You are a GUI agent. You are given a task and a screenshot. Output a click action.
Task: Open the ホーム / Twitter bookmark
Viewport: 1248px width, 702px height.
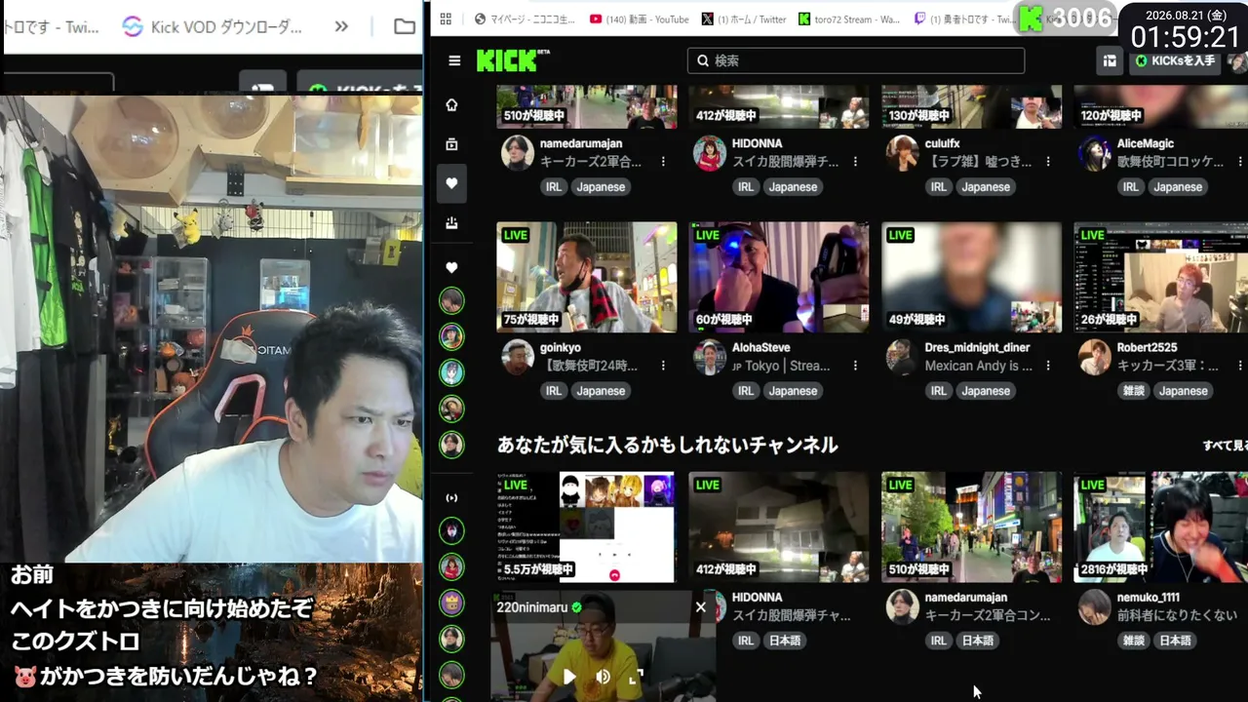coord(744,19)
